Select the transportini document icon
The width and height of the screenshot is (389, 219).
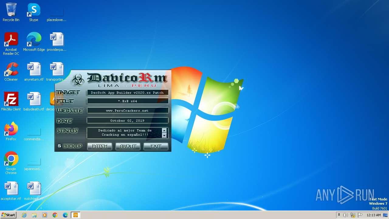[57, 72]
